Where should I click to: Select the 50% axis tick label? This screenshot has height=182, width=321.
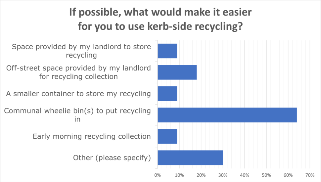tap(266, 175)
